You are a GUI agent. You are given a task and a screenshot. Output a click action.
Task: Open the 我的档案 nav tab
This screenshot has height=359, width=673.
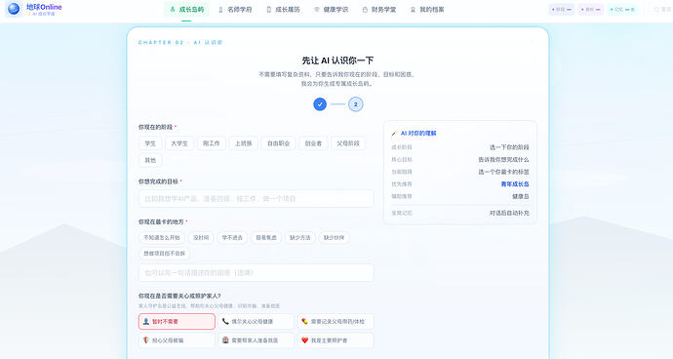pos(427,9)
